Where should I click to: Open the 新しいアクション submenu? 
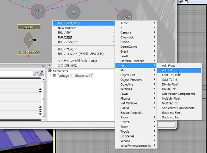coord(84,23)
